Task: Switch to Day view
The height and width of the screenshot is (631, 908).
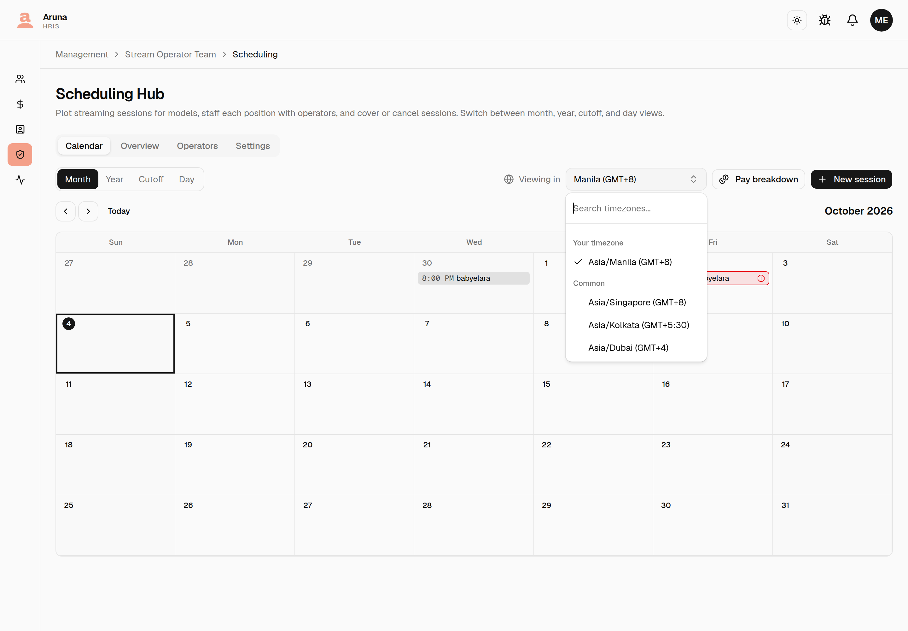Action: click(187, 179)
